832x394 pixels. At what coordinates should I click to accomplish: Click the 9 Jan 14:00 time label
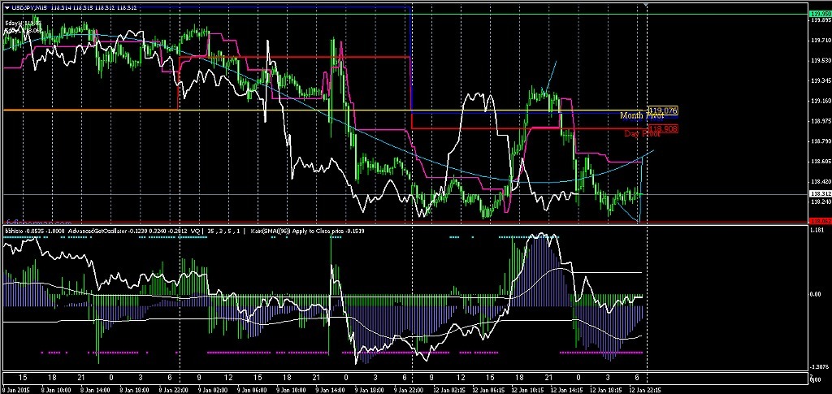pos(328,390)
